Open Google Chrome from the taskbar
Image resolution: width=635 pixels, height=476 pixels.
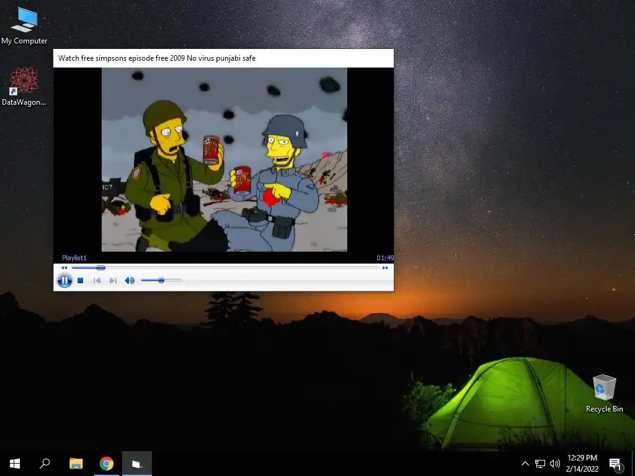coord(107,464)
